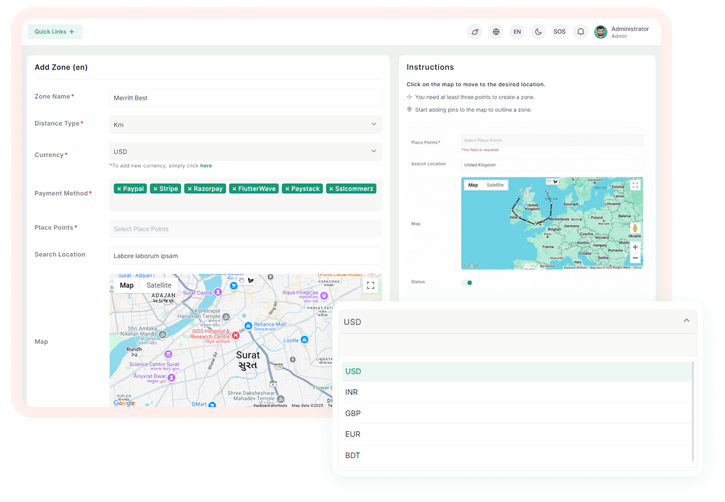Remove the Stripe tag via its x
Screen dimensions: 725x502
(156, 189)
